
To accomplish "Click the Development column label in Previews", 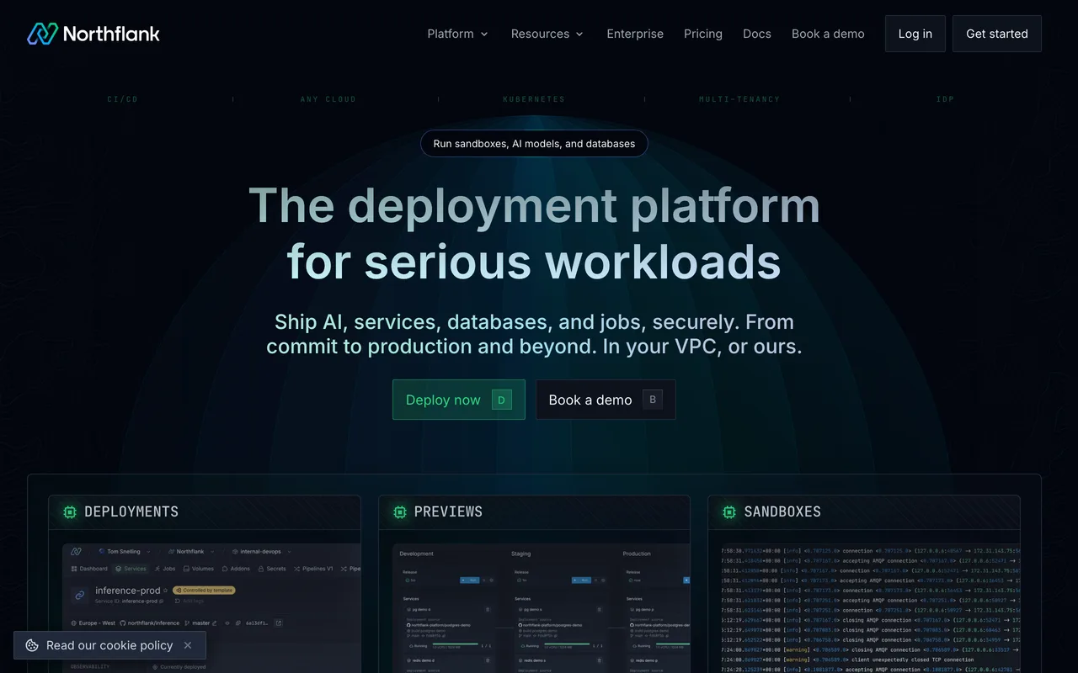I will pyautogui.click(x=417, y=554).
